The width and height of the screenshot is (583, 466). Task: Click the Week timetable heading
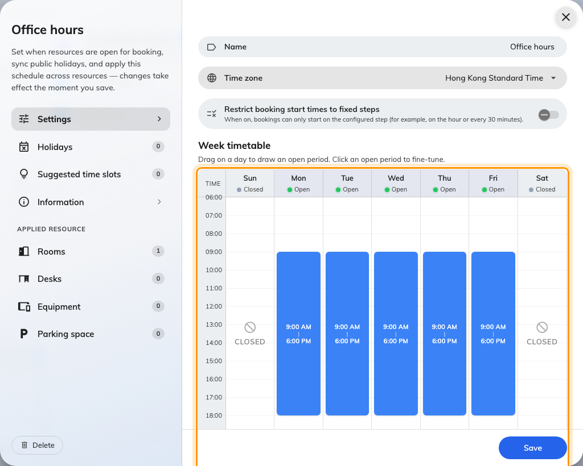pyautogui.click(x=234, y=145)
